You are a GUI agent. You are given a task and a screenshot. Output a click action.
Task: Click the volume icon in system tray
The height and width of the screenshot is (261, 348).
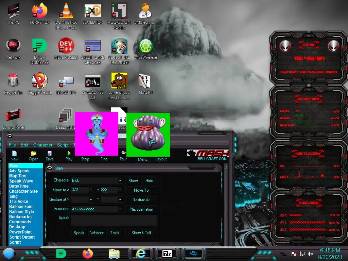click(x=310, y=254)
